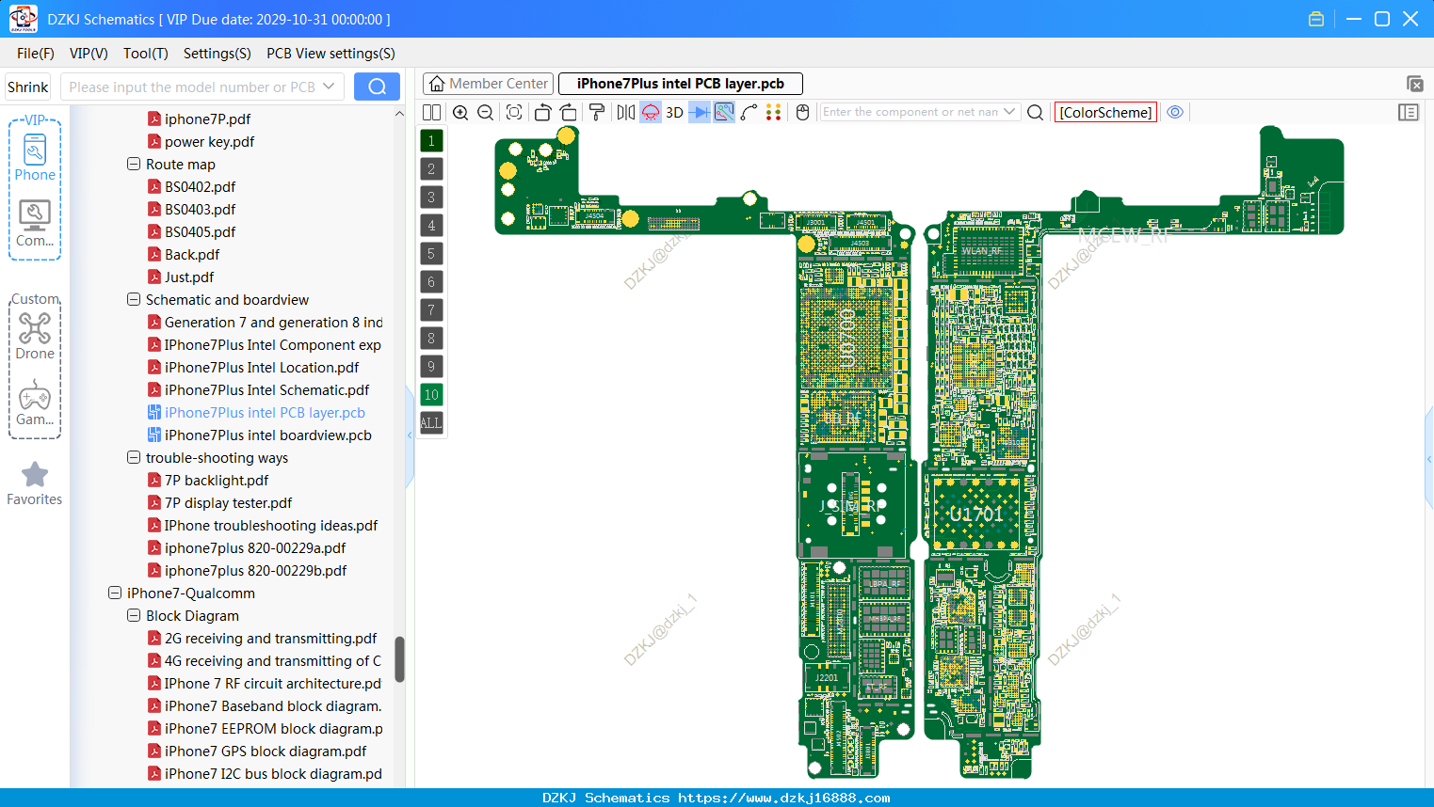This screenshot has width=1434, height=807.
Task: Click the DZKJ app logo in title bar
Action: [23, 18]
